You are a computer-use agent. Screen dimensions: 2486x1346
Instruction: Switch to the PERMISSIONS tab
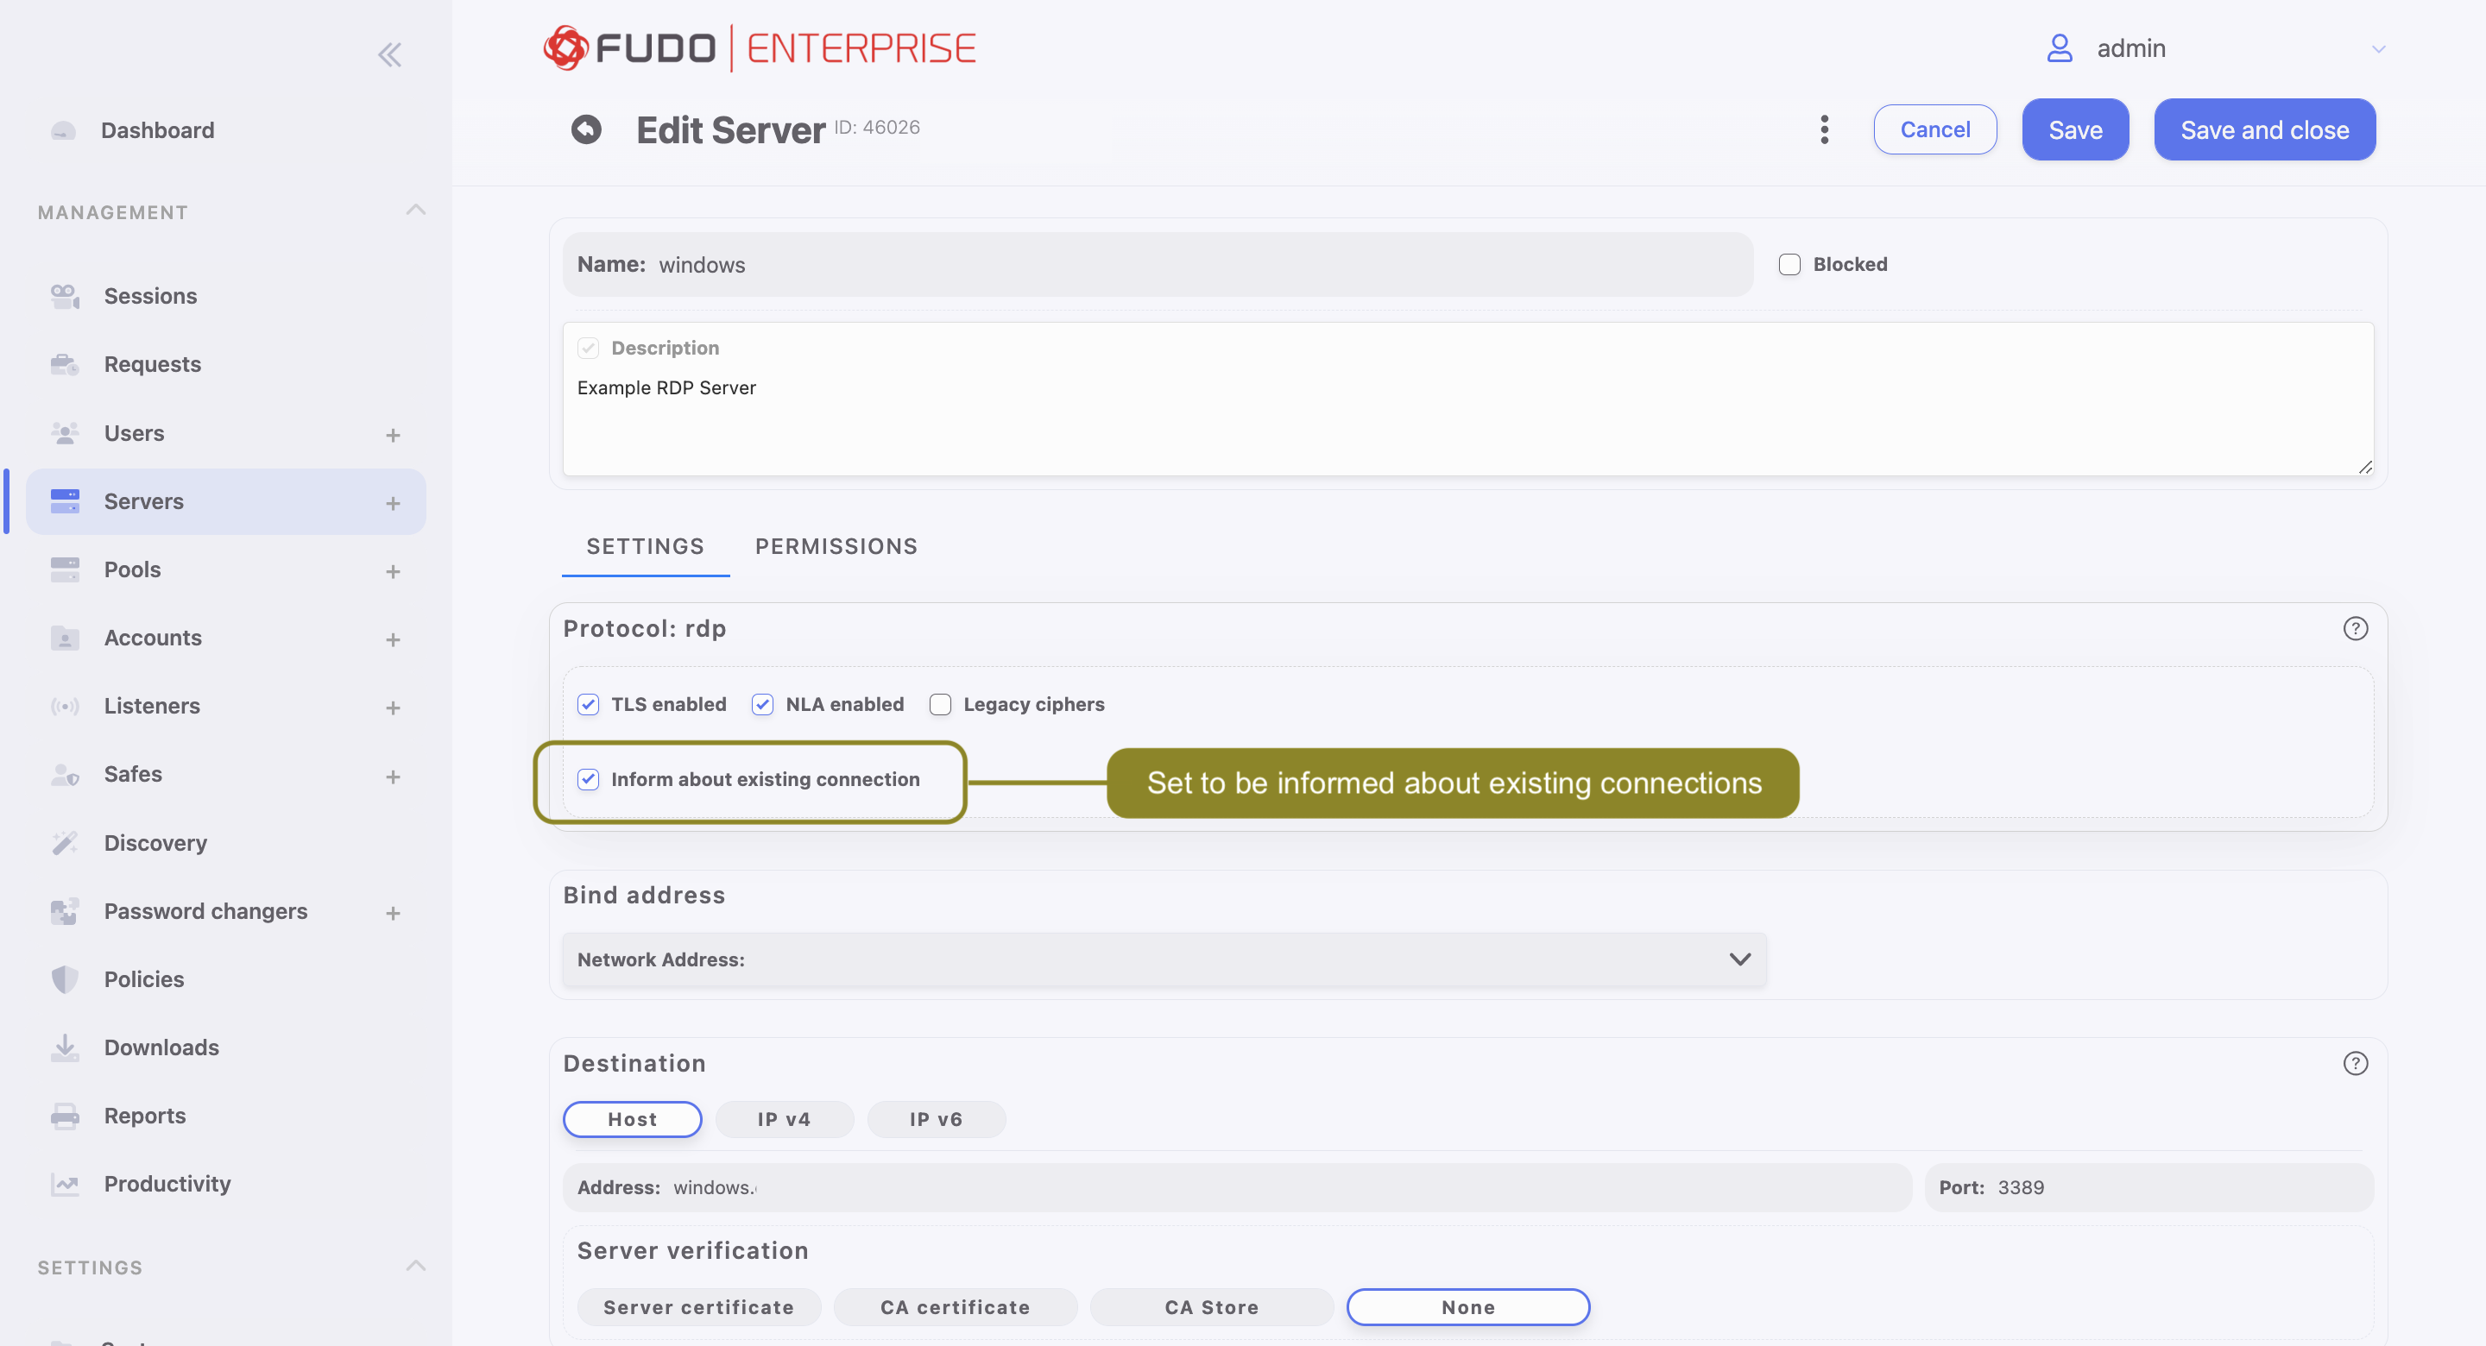pyautogui.click(x=836, y=546)
